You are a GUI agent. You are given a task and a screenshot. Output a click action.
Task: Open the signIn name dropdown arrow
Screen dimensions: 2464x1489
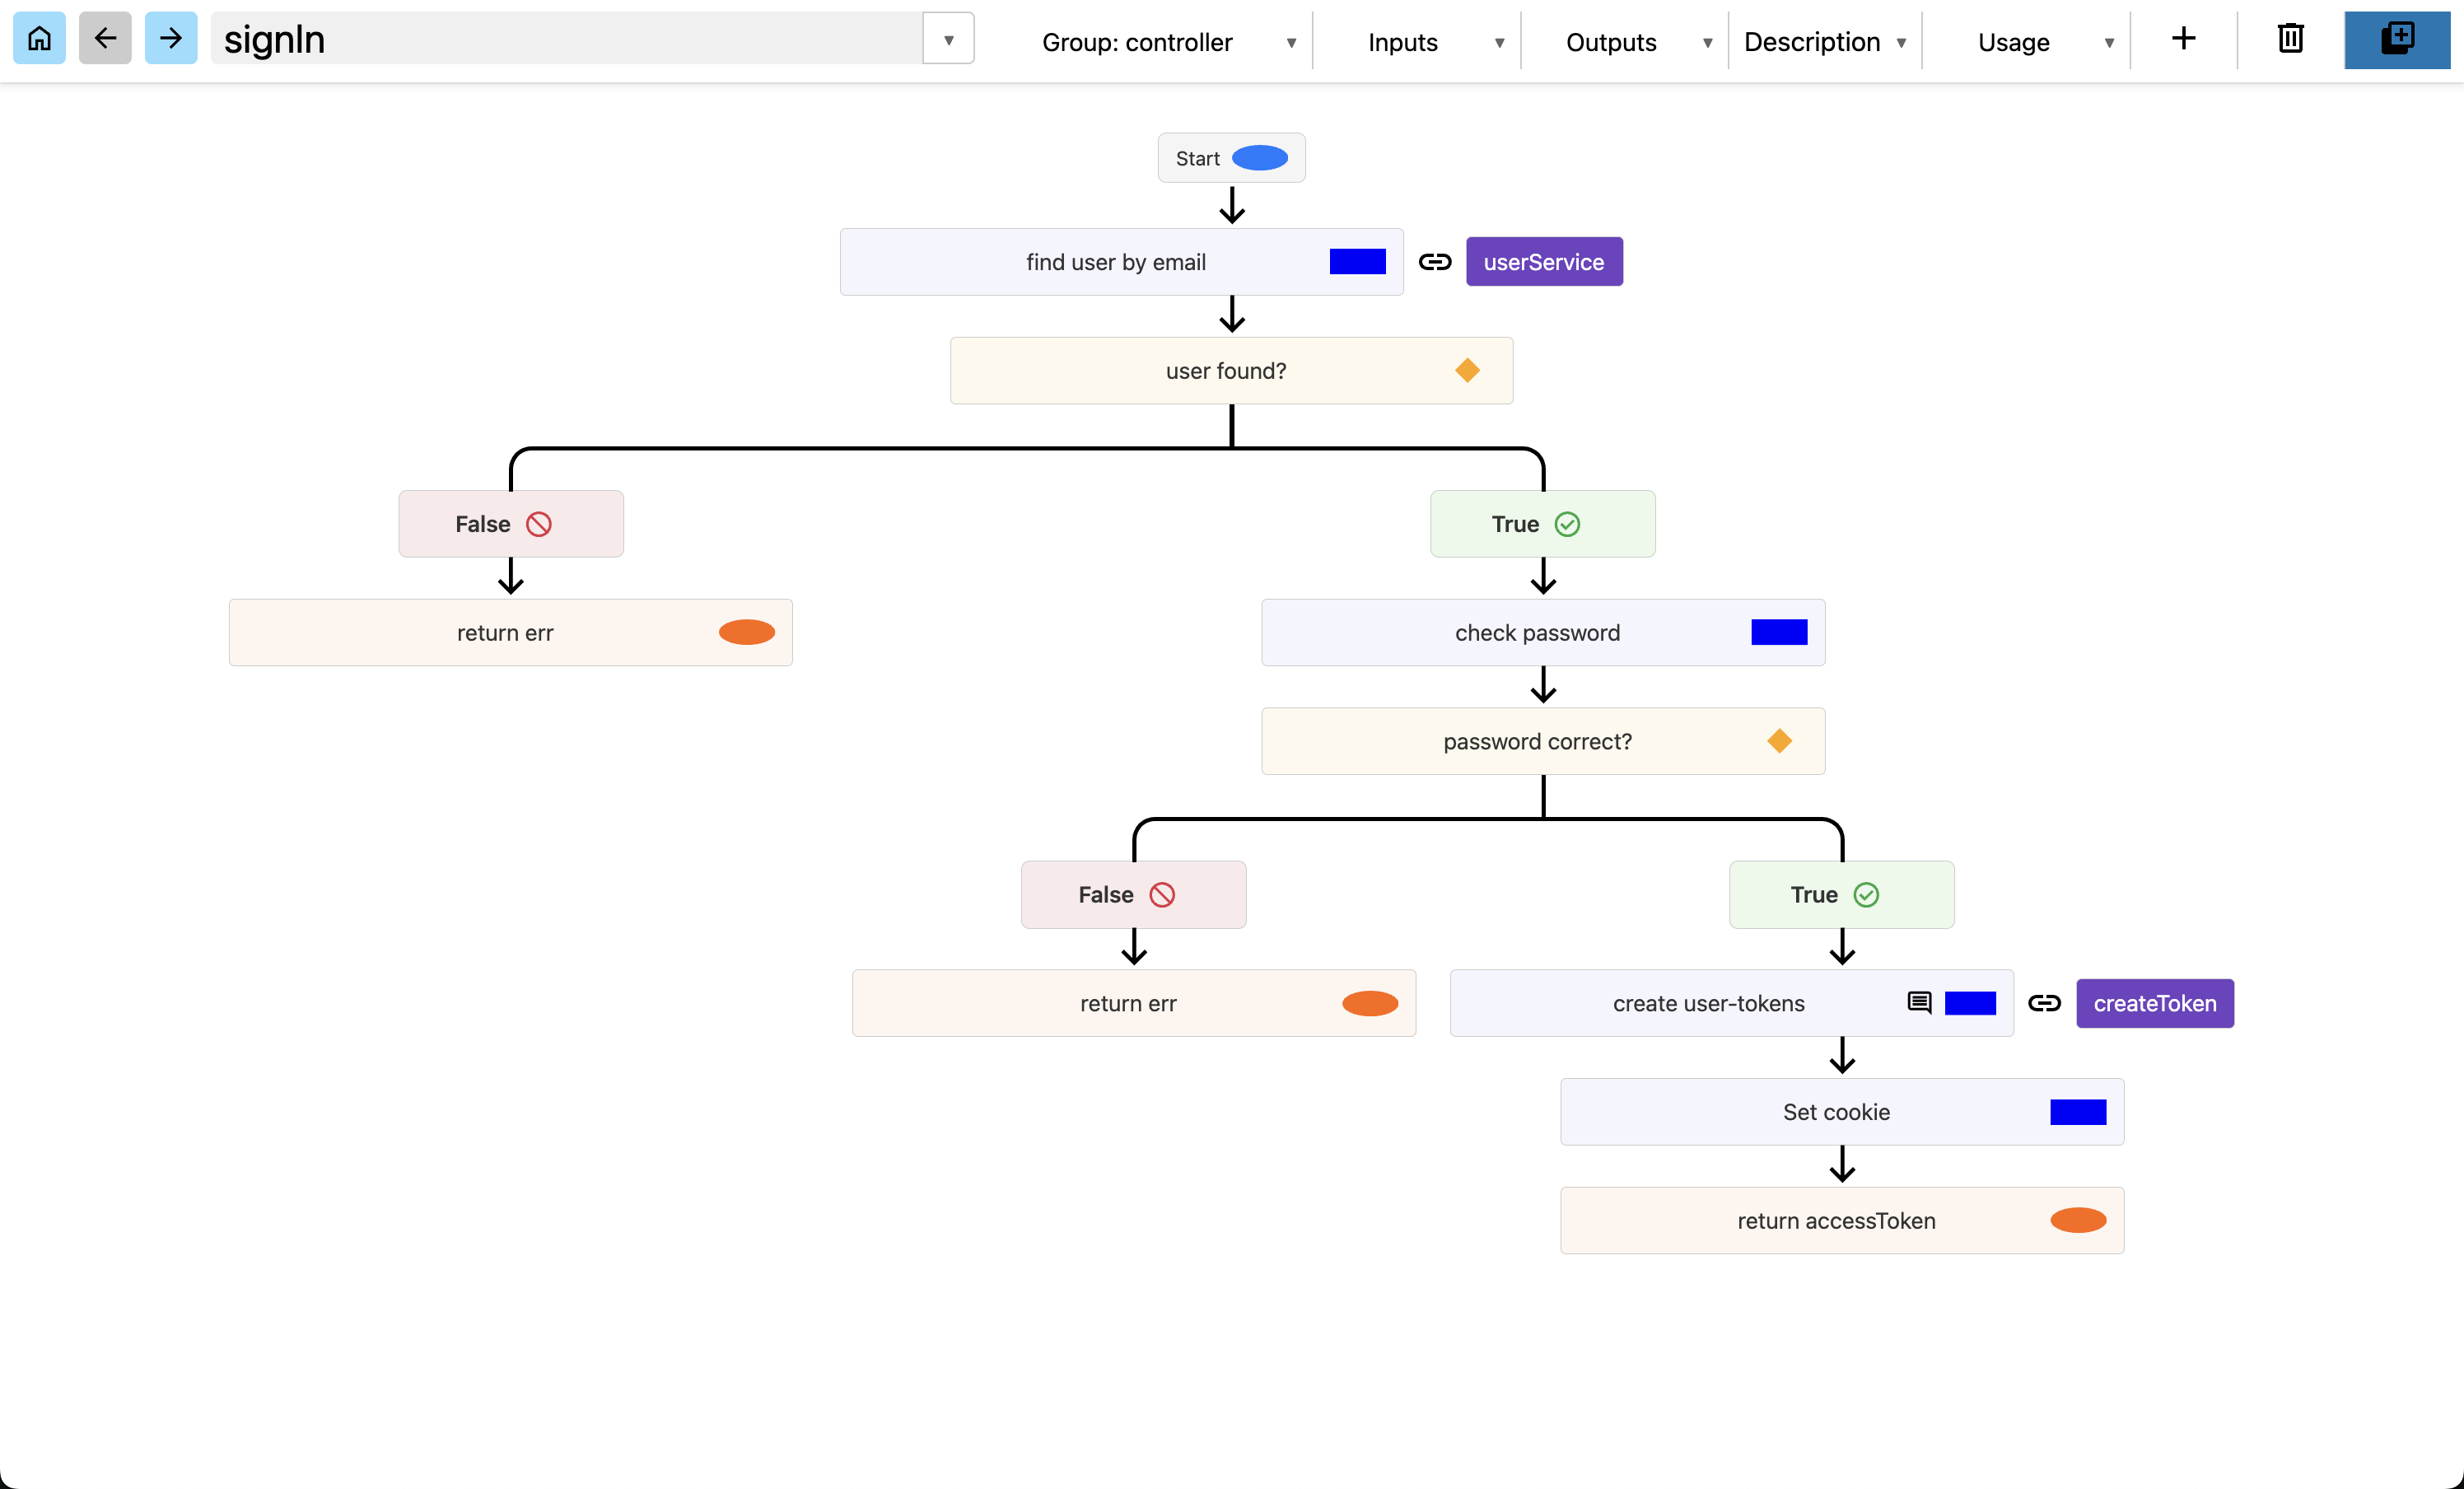click(948, 39)
